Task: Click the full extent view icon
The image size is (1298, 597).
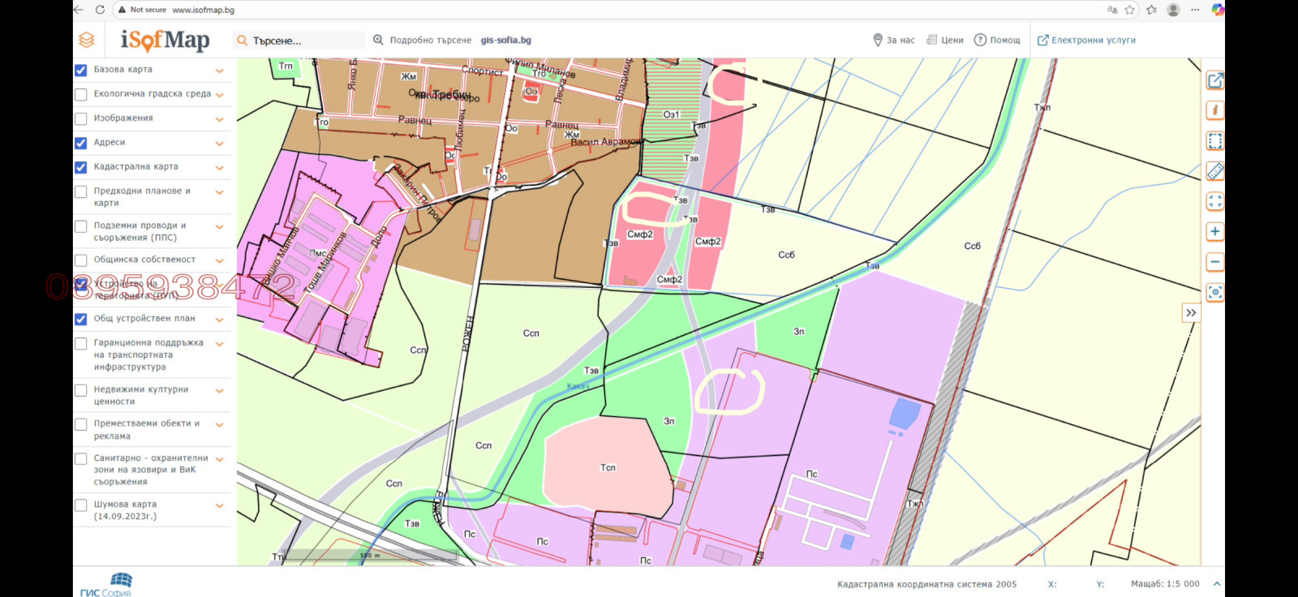Action: [1214, 201]
